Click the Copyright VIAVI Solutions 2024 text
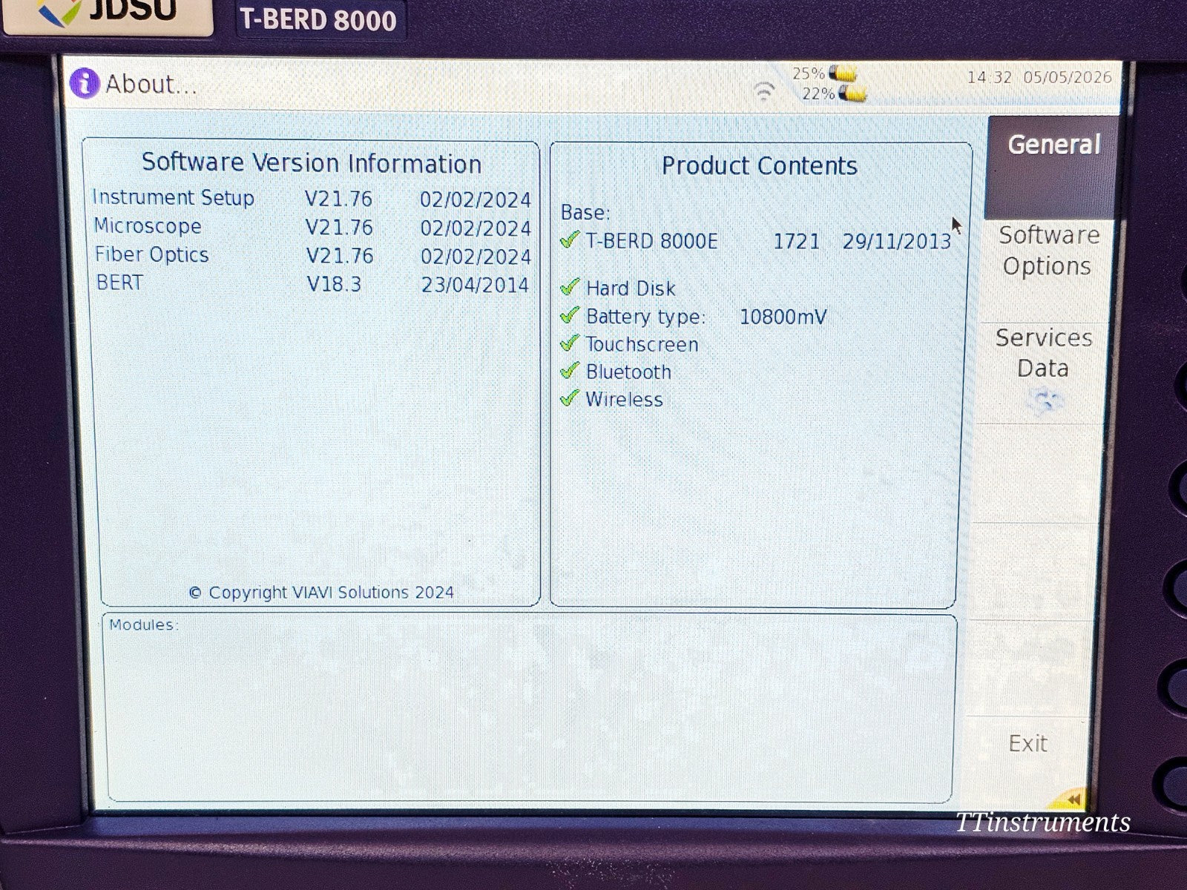This screenshot has height=890, width=1187. (321, 593)
